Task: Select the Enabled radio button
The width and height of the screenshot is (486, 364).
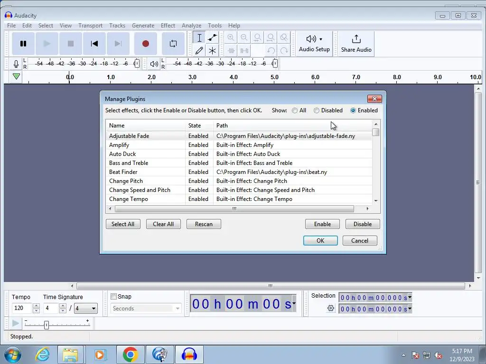Action: tap(353, 110)
